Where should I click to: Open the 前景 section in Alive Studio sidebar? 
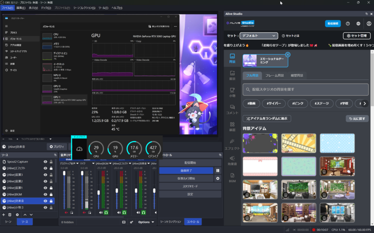tap(232, 75)
